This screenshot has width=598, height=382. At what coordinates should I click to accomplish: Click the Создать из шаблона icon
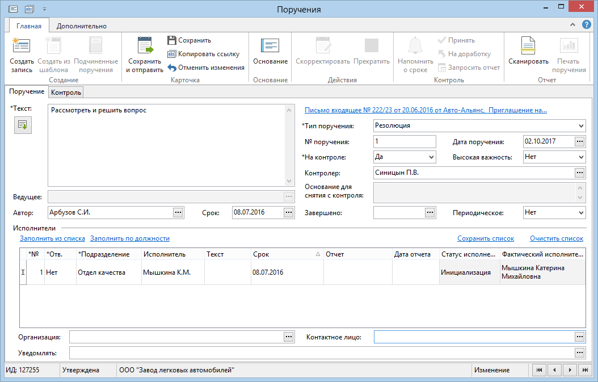53,45
